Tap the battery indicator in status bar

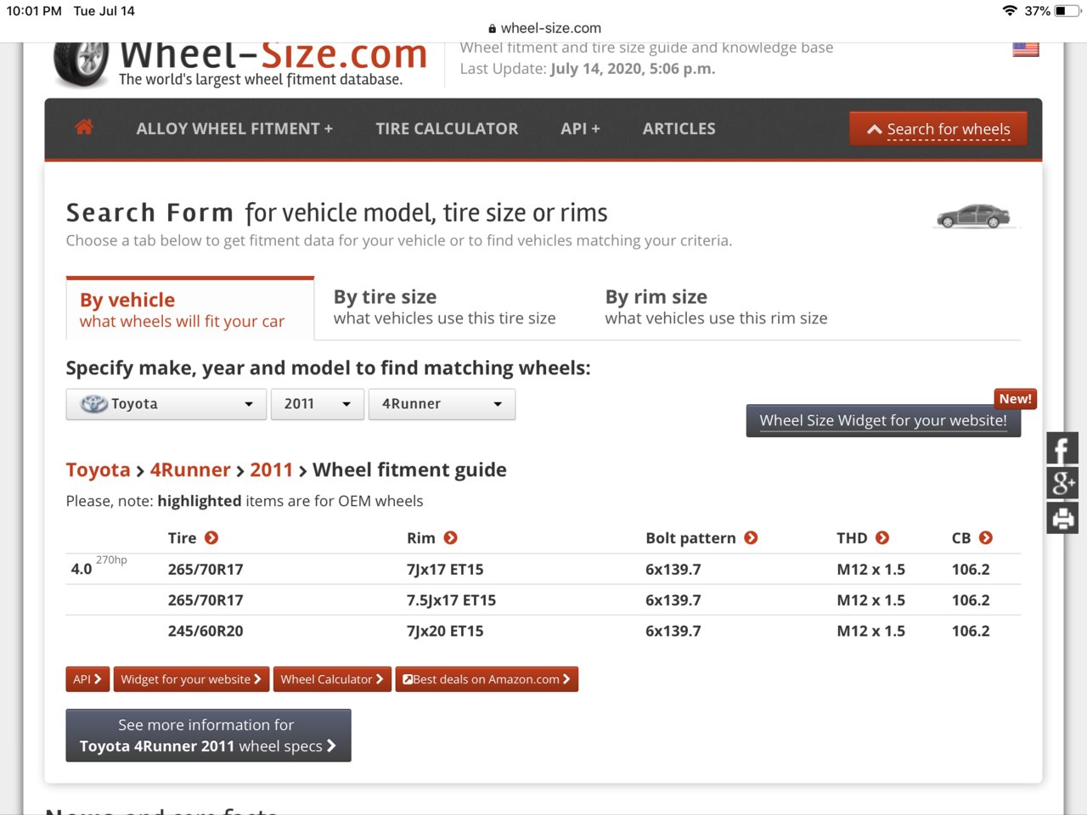click(1066, 11)
